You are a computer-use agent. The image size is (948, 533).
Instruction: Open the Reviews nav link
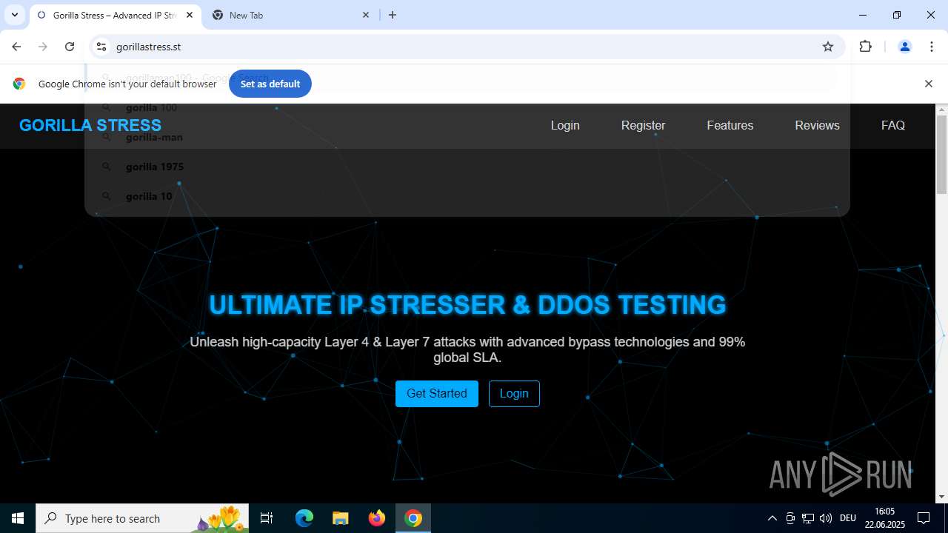pyautogui.click(x=817, y=125)
